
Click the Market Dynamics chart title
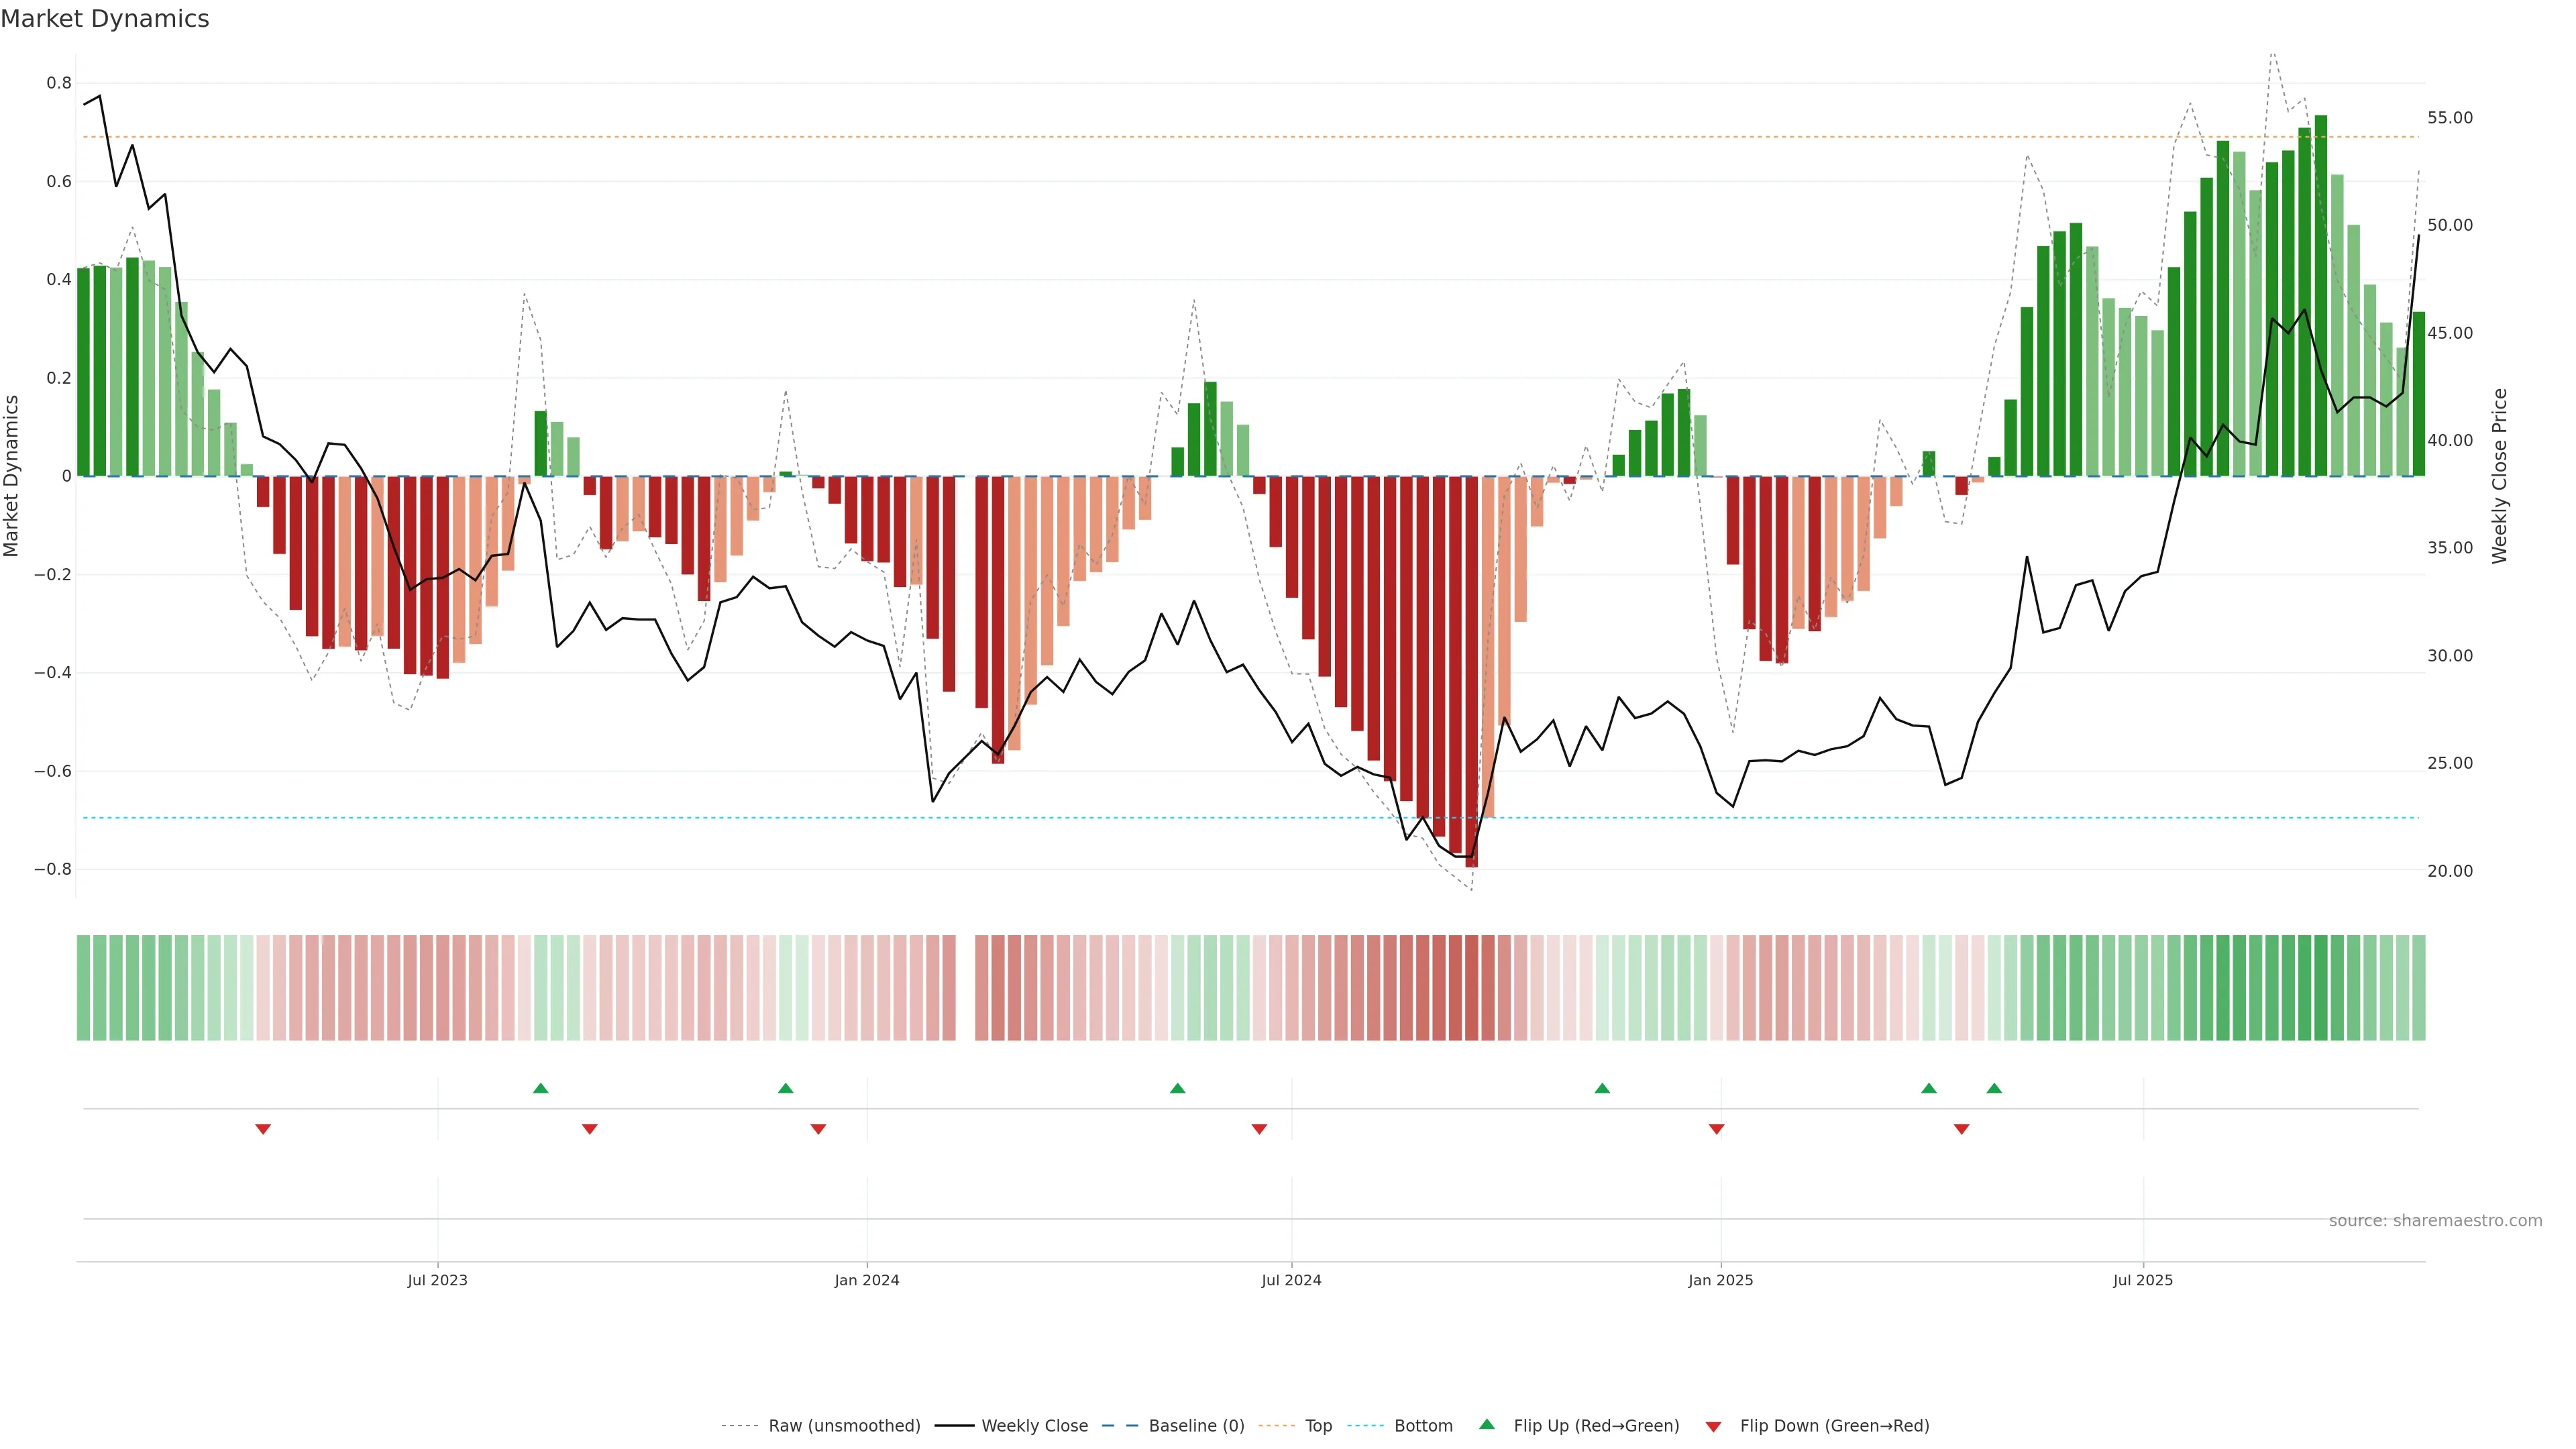[x=105, y=19]
